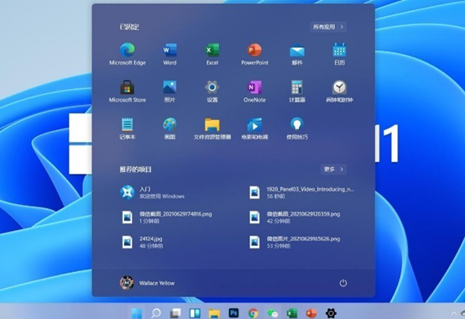This screenshot has height=319, width=465.
Task: Open the Alarms and Clock app
Action: [x=340, y=92]
